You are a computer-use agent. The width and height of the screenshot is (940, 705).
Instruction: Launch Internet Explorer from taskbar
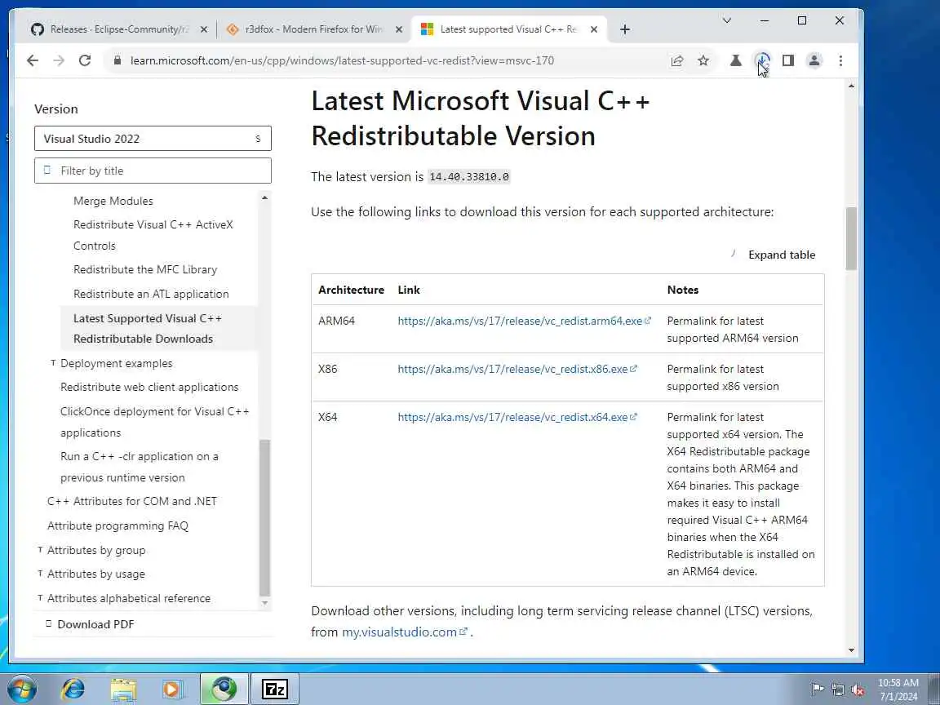[x=73, y=689]
